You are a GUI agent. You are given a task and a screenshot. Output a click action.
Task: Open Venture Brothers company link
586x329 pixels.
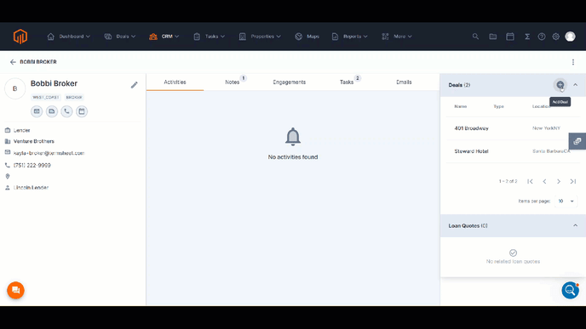point(34,141)
